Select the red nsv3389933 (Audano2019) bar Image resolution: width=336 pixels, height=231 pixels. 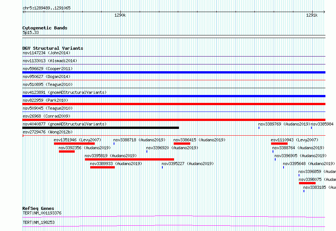102,167
